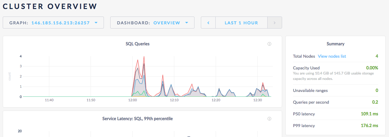Click the Summary panel title

(335, 44)
